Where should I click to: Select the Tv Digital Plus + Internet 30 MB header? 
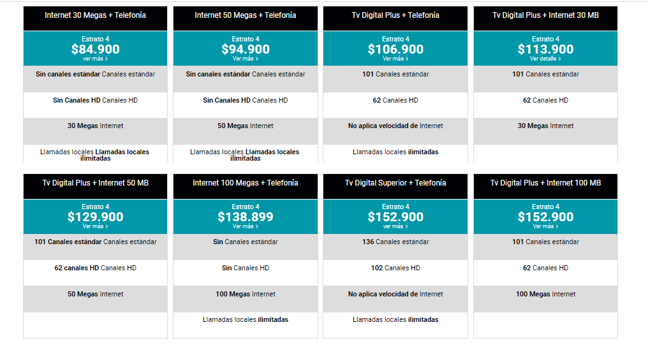pos(545,18)
